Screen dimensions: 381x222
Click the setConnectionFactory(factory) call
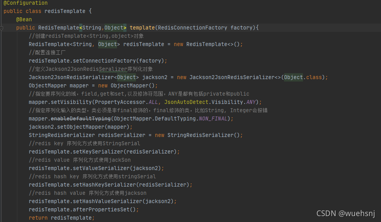[x=118, y=61]
